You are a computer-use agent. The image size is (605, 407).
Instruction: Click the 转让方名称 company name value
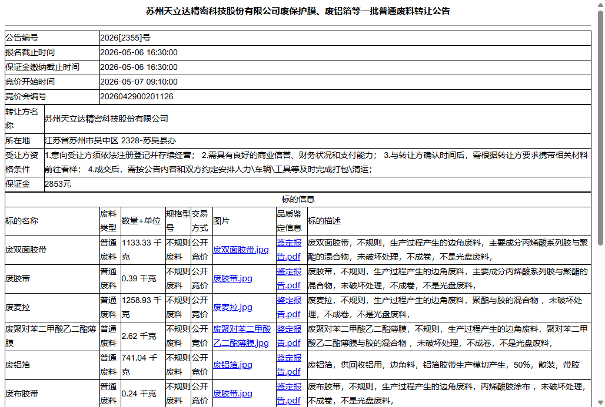click(x=107, y=119)
